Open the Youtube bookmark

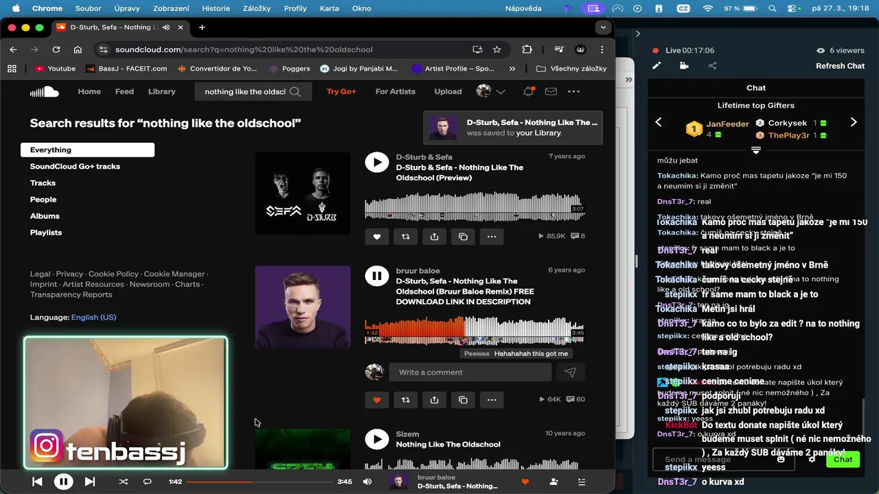[x=55, y=69]
